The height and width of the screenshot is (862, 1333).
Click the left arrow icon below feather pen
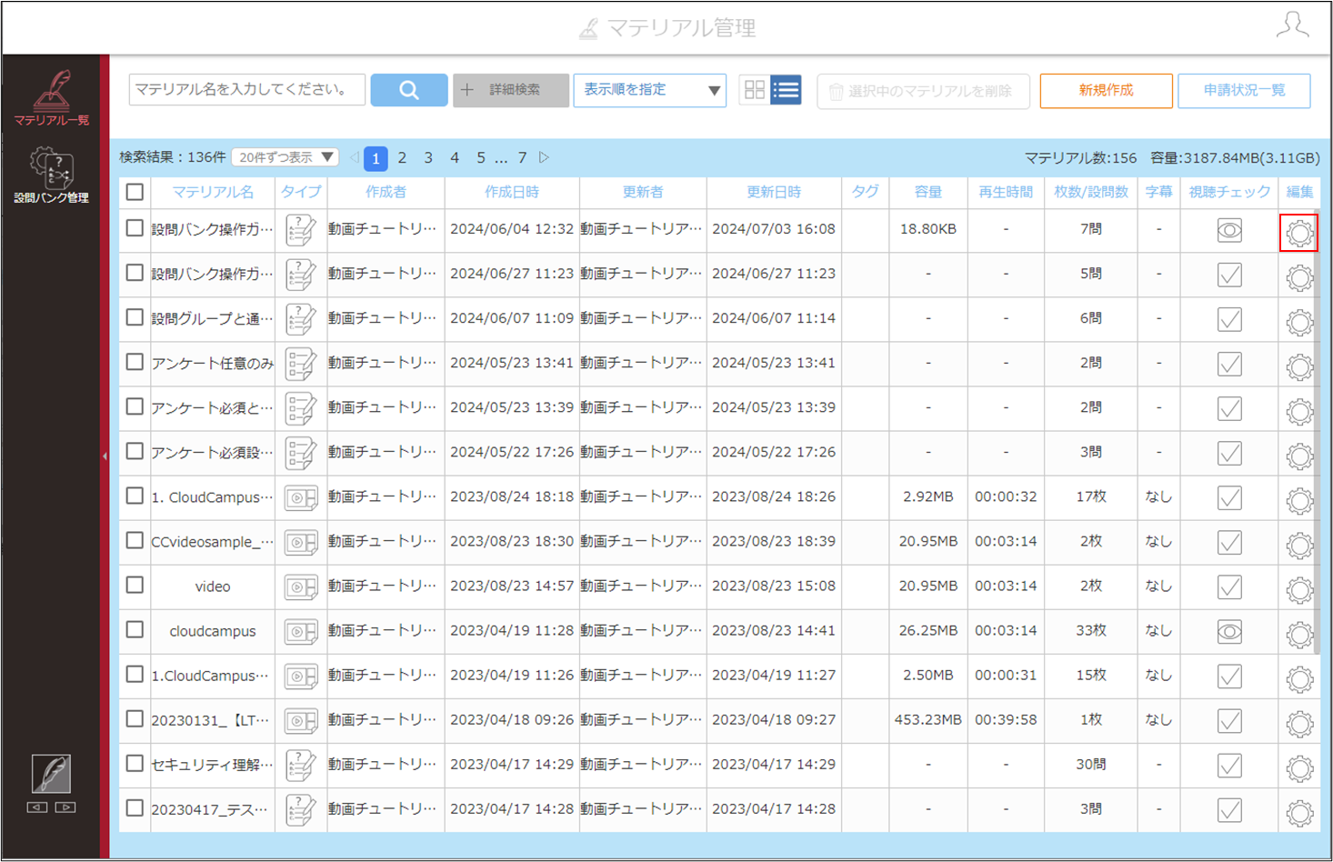pos(37,807)
